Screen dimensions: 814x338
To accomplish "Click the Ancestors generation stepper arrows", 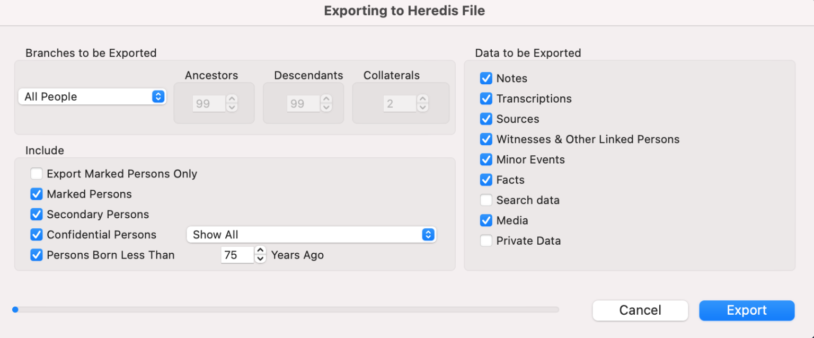I will click(232, 103).
